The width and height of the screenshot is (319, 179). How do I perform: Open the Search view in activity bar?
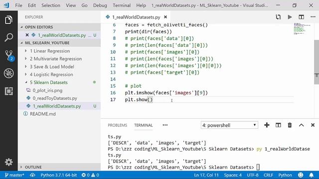coord(8,37)
